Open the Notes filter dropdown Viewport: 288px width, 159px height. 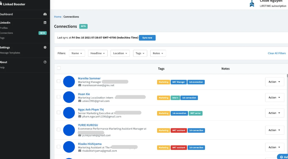pos(158,53)
